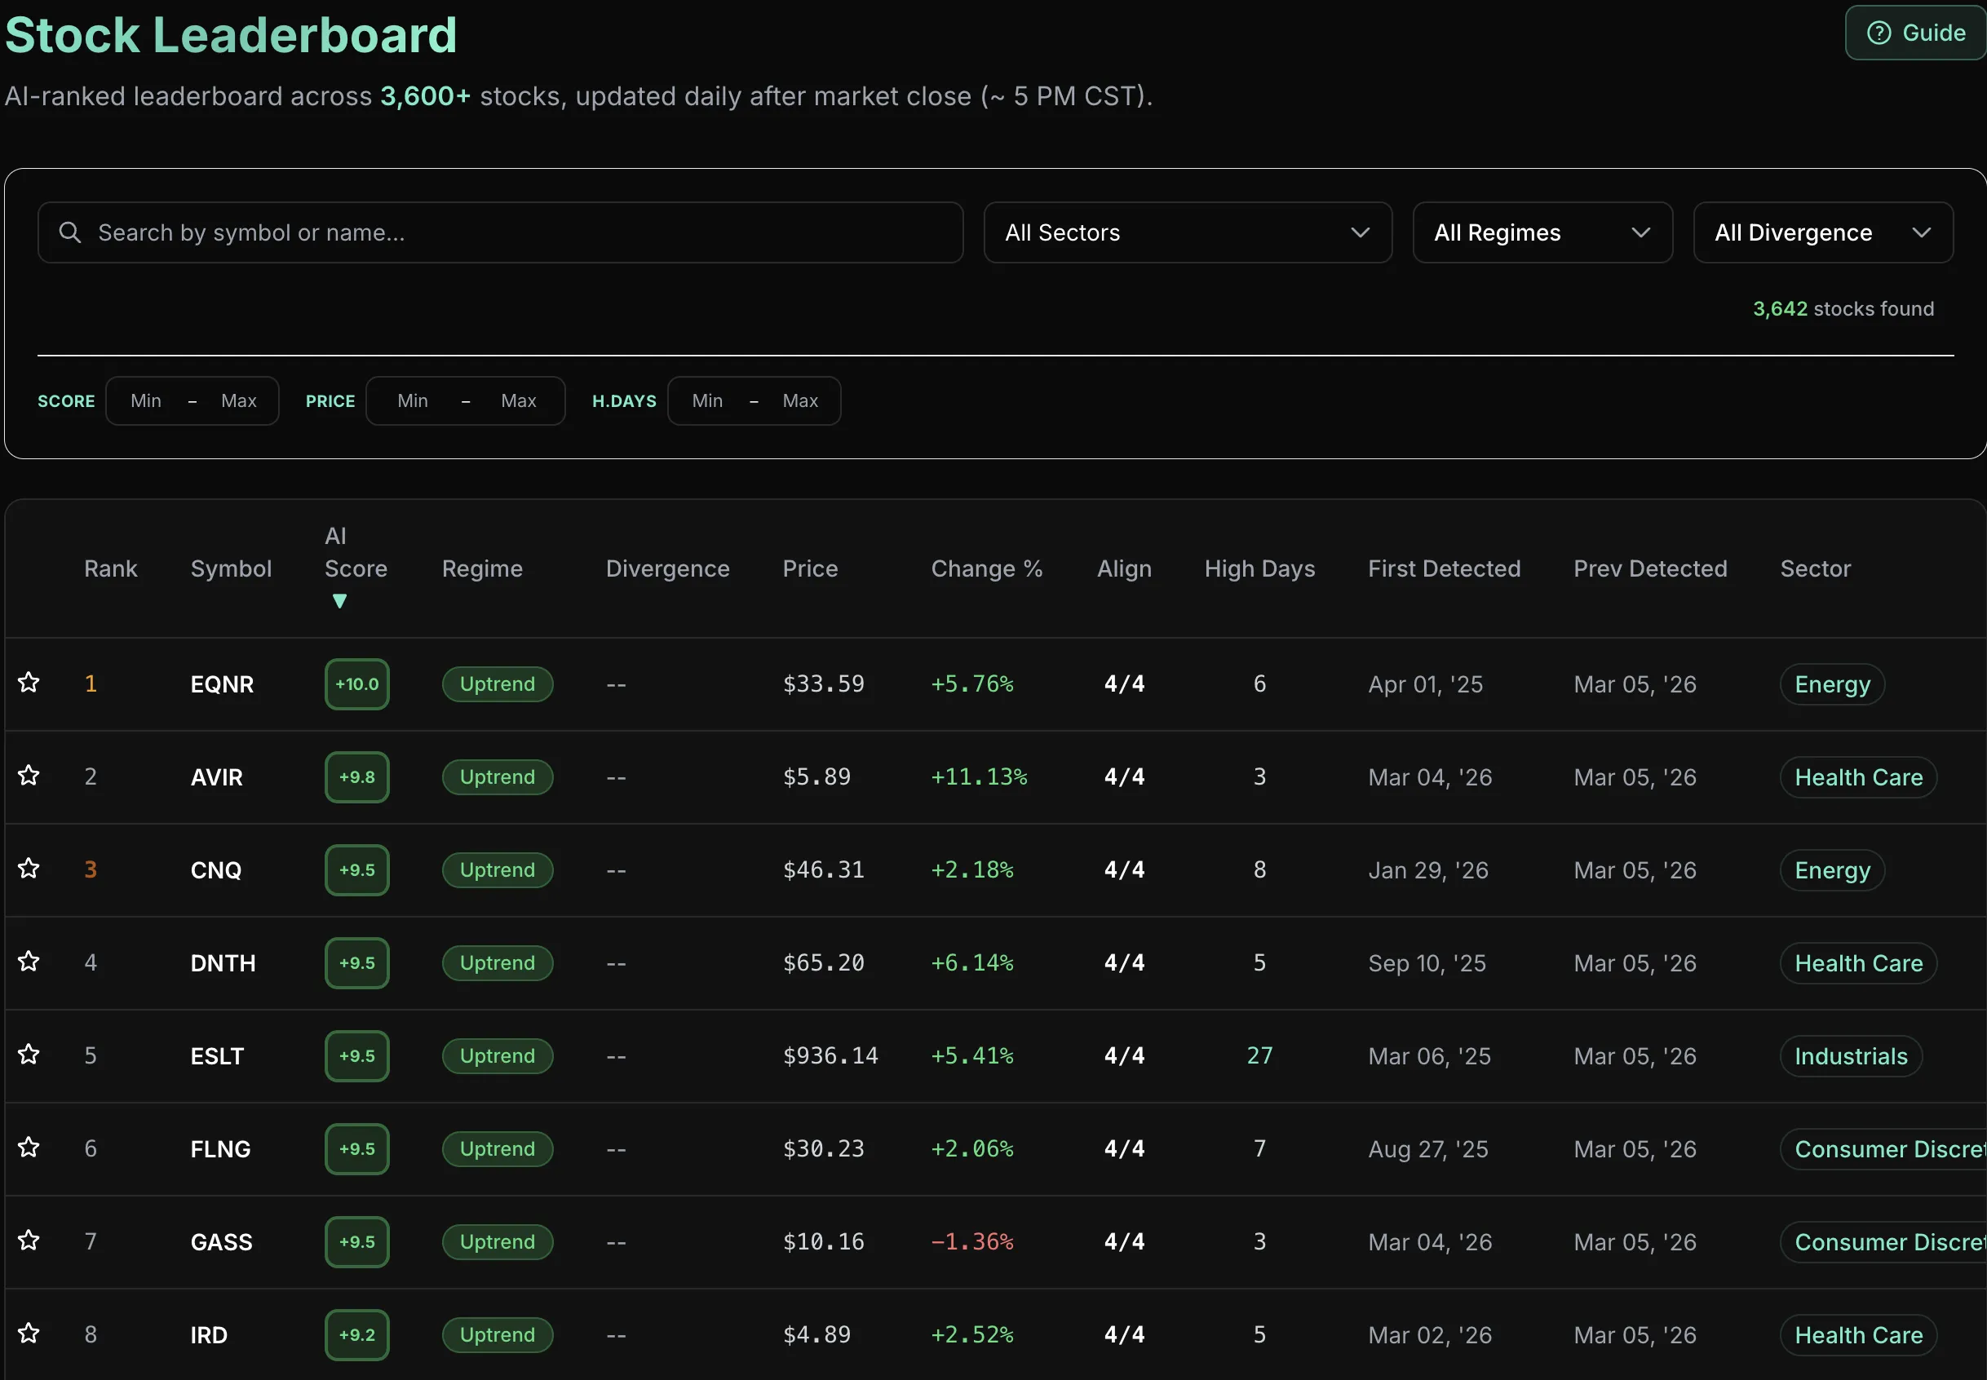Click the search magnifier icon
This screenshot has height=1380, width=1987.
click(70, 232)
